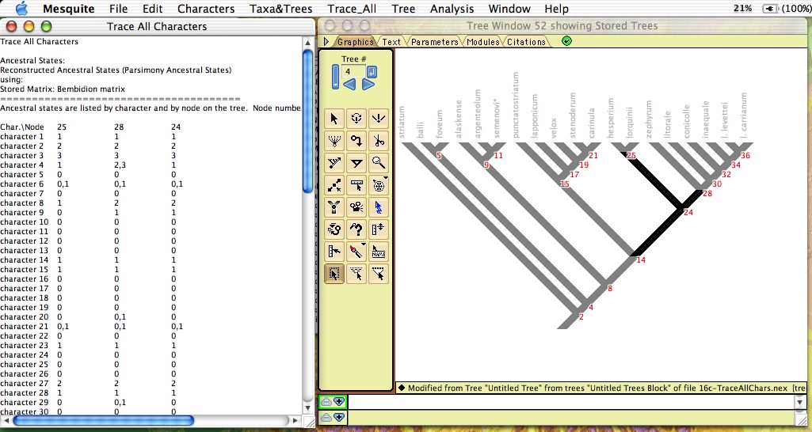Click the movie camera tool
The height and width of the screenshot is (432, 812).
(x=356, y=207)
